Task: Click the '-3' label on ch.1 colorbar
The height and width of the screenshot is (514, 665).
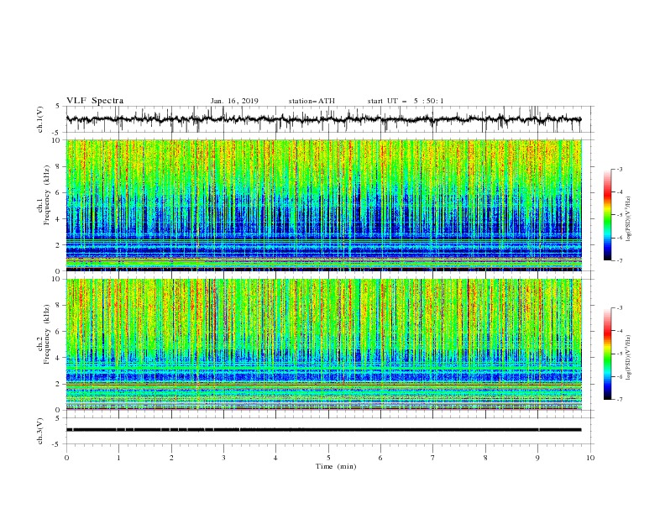Action: click(x=619, y=169)
